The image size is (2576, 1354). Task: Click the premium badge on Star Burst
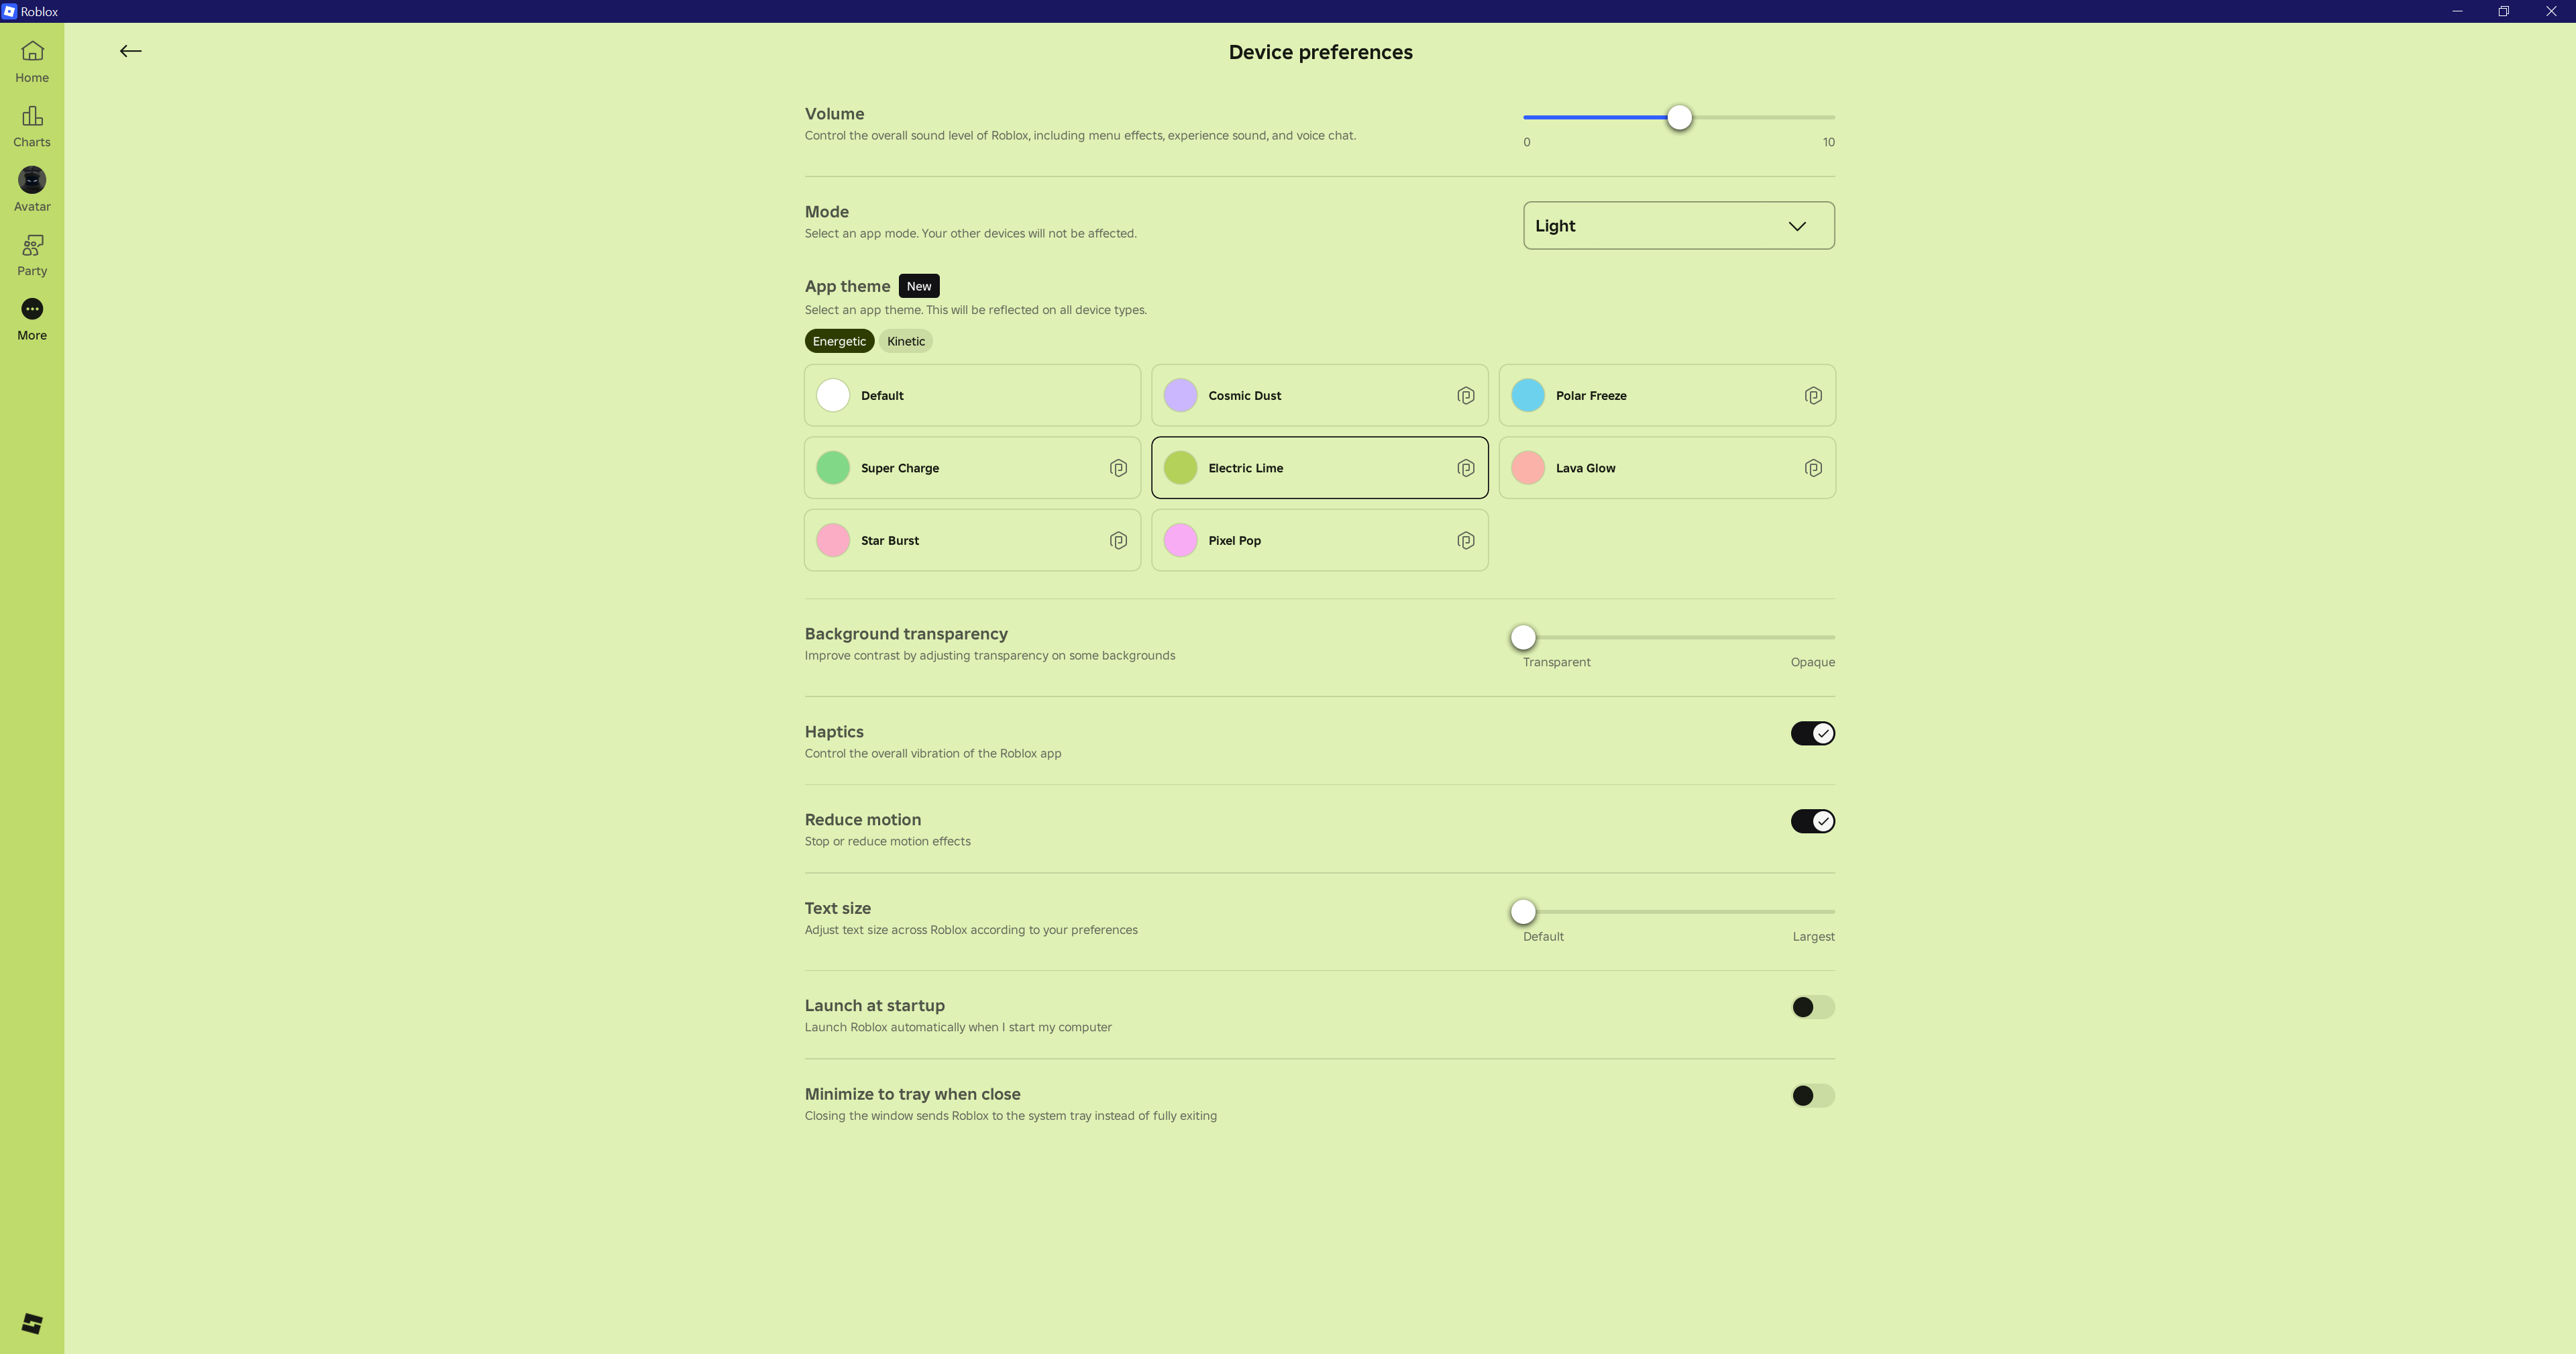pyautogui.click(x=1118, y=541)
